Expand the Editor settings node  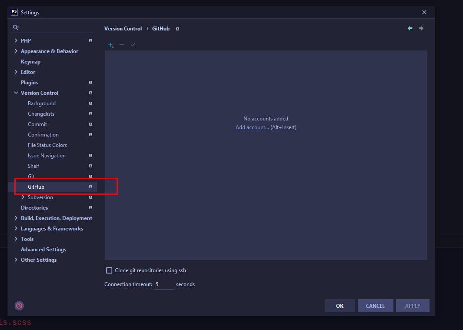tap(16, 72)
